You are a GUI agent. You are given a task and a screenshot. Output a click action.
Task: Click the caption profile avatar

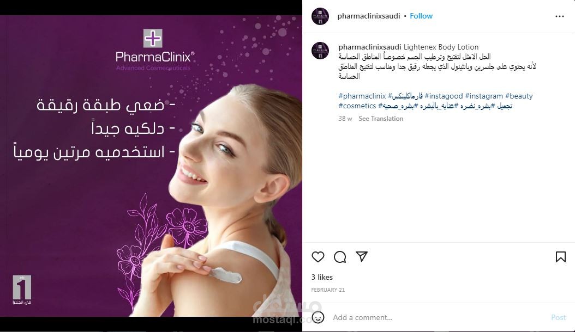pyautogui.click(x=320, y=51)
